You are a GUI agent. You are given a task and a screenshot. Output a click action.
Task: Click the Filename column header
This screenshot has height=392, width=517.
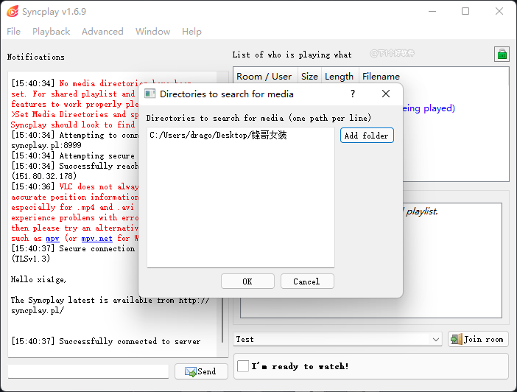(x=381, y=76)
